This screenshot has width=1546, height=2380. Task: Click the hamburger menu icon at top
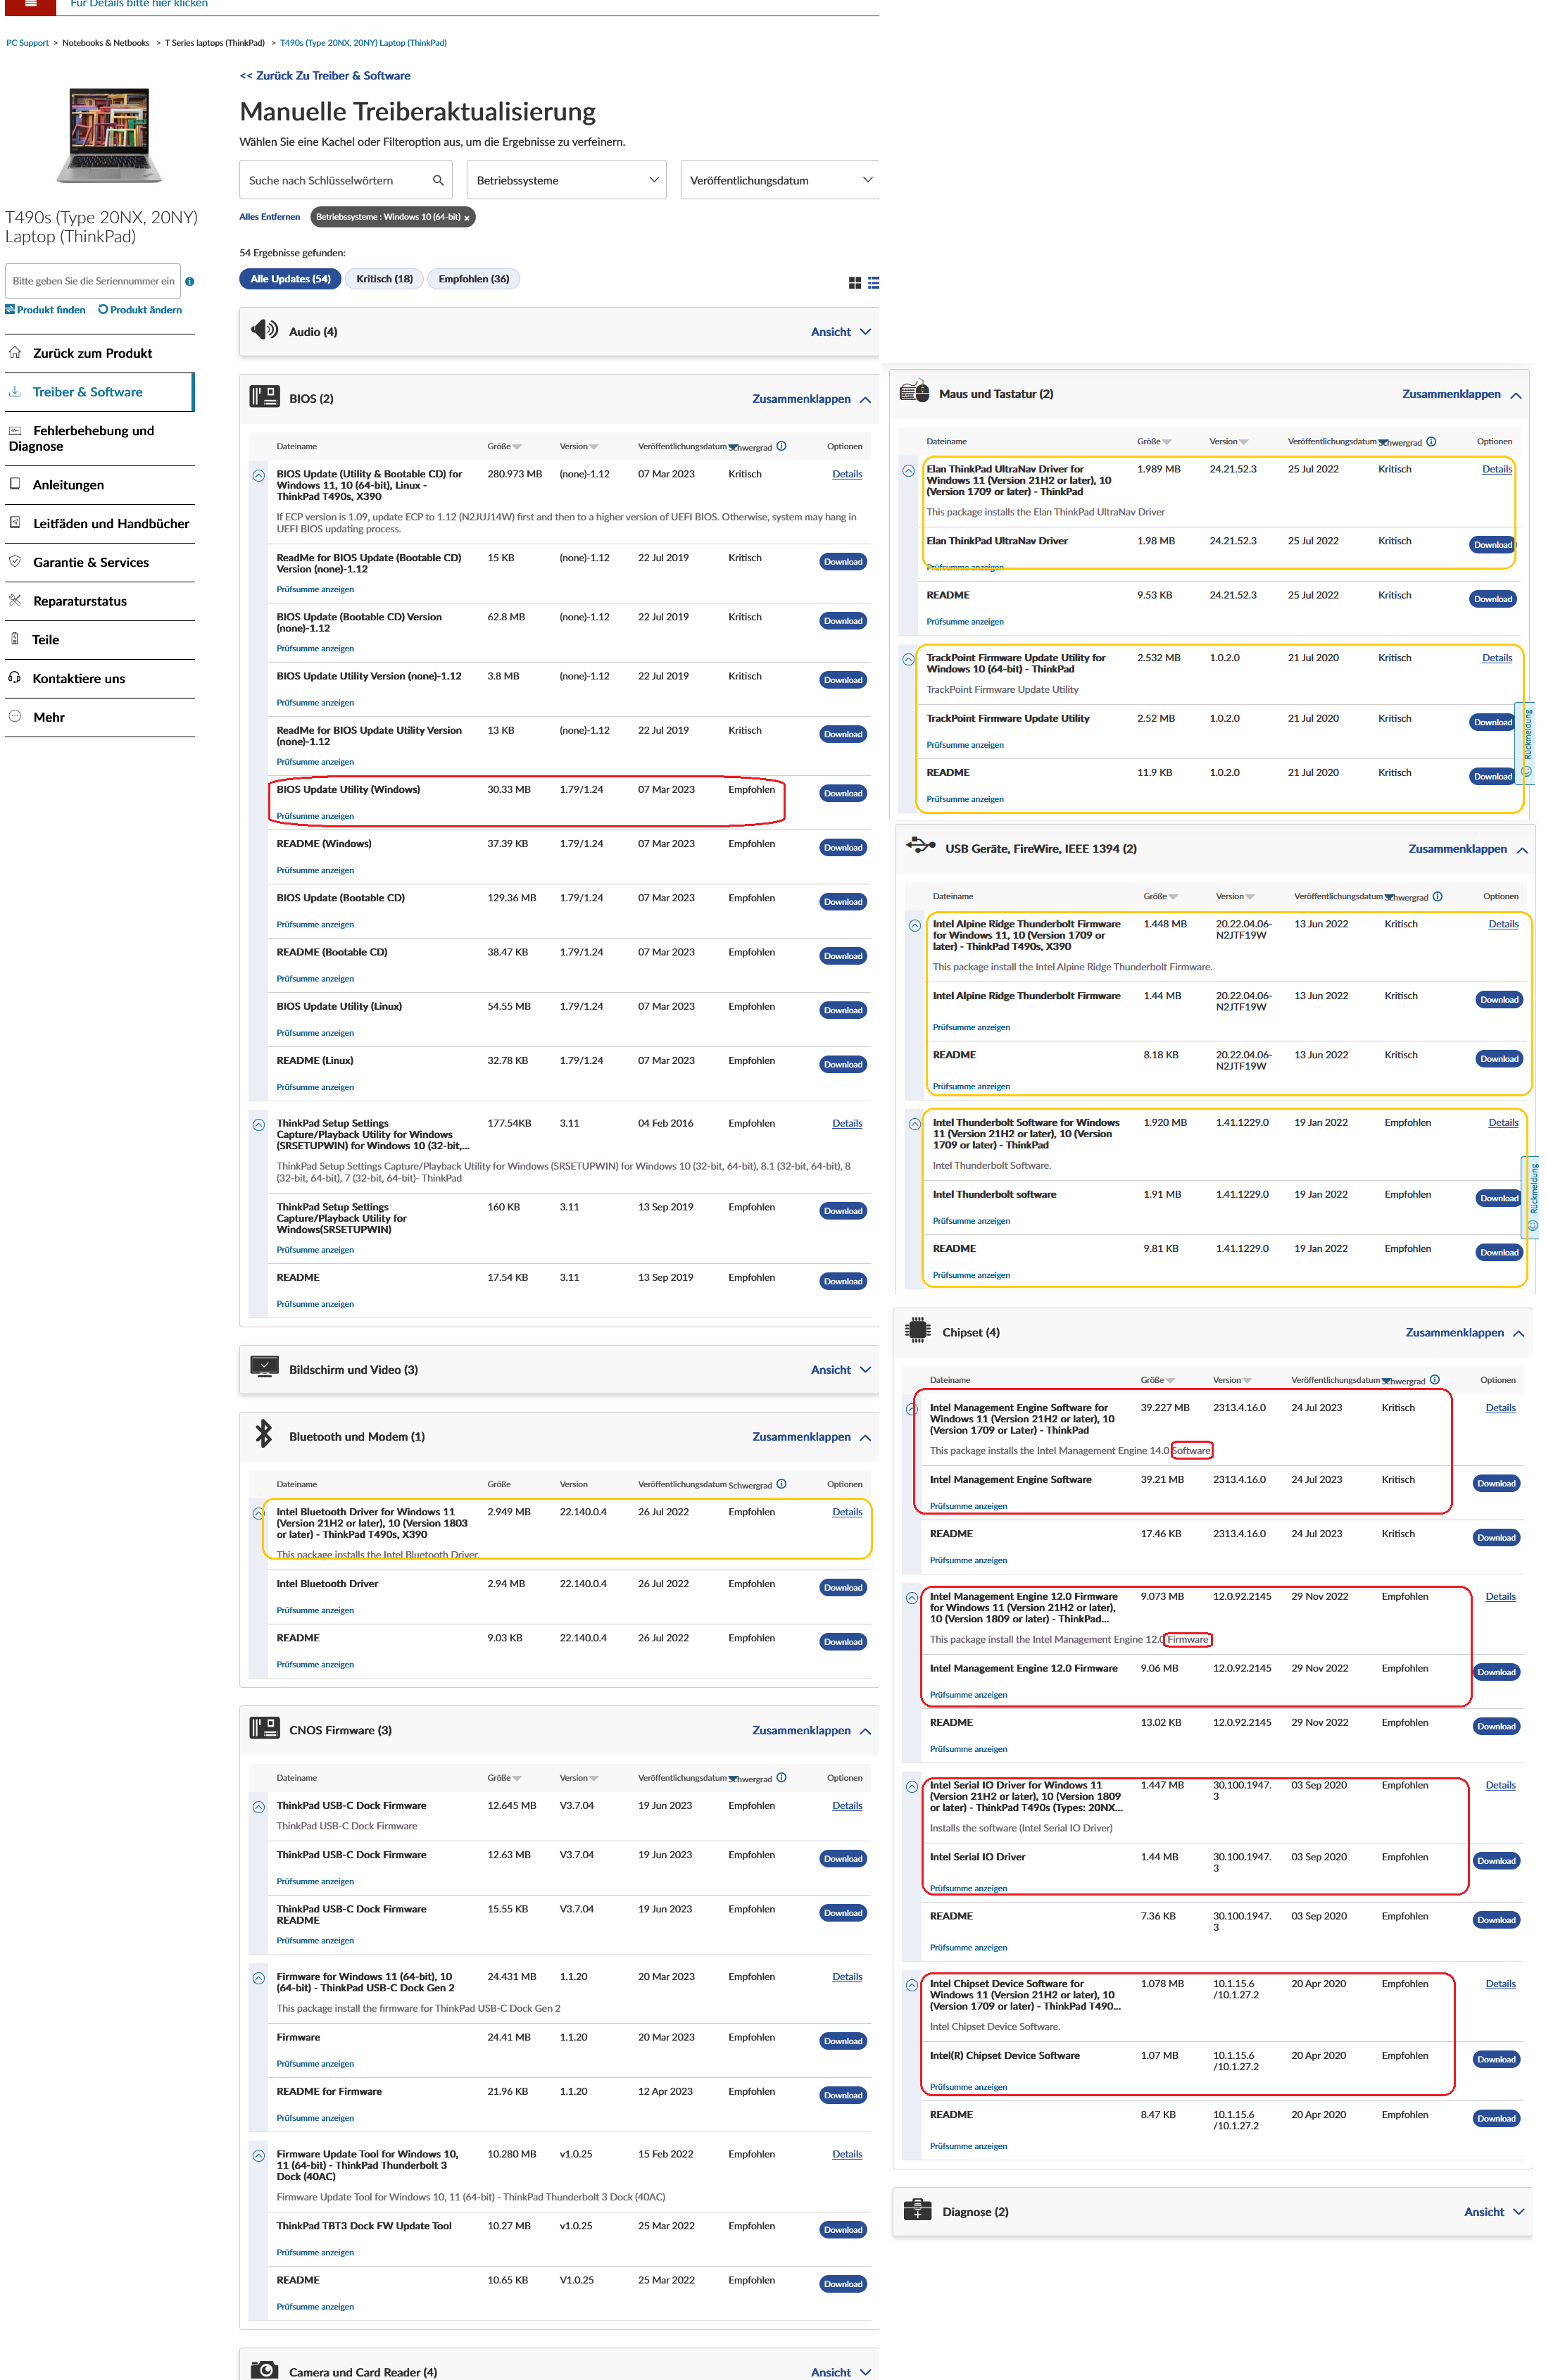[x=30, y=4]
